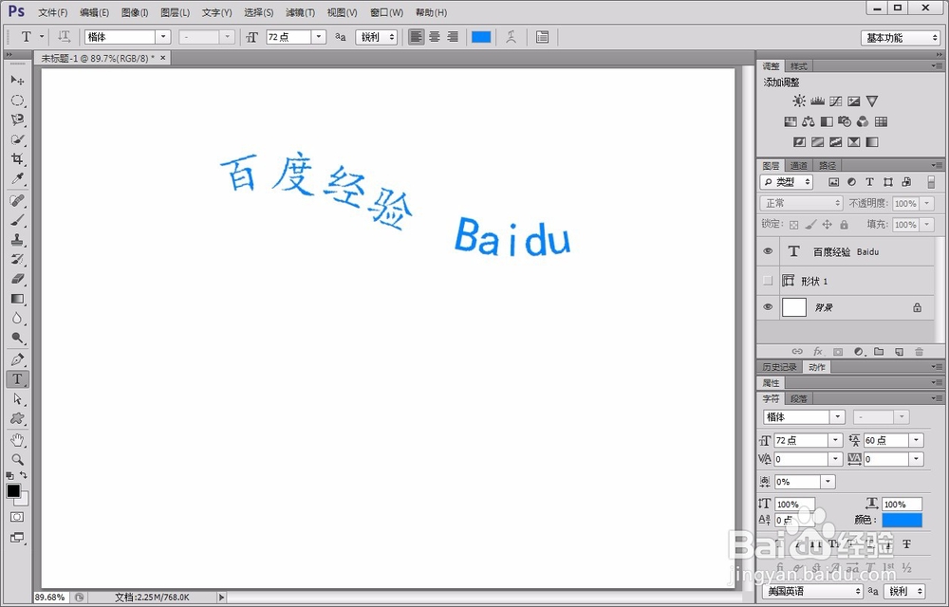Switch to the 样式 tab
The height and width of the screenshot is (607, 949).
point(799,65)
